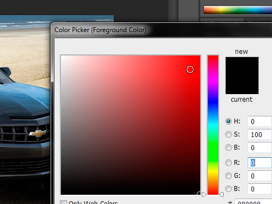Click the rainbow spectrum bar in Color panel
Screen dimensions: 272x204
238,10
